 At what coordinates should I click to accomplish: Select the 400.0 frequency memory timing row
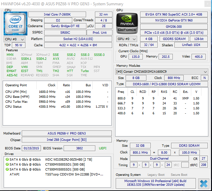click(162, 113)
